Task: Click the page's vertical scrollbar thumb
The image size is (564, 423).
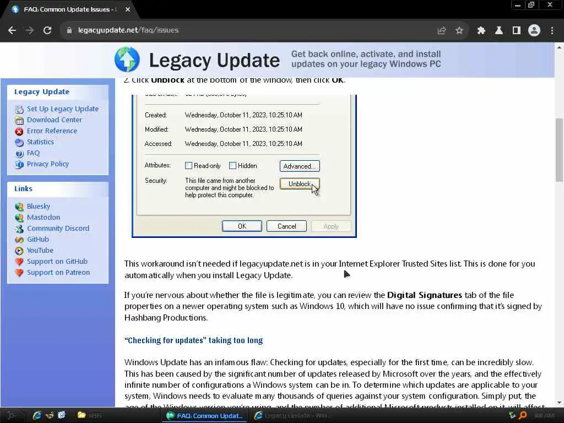Action: coord(559,150)
